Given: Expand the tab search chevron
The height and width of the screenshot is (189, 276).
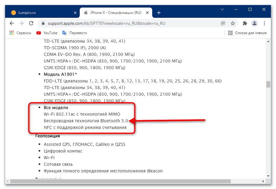Looking at the screenshot, I should [x=222, y=9].
